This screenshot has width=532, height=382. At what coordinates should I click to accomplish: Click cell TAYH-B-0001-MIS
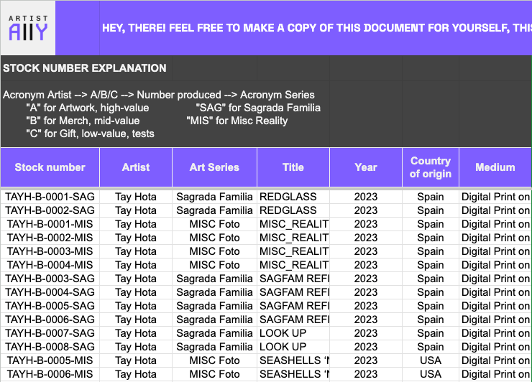click(50, 224)
